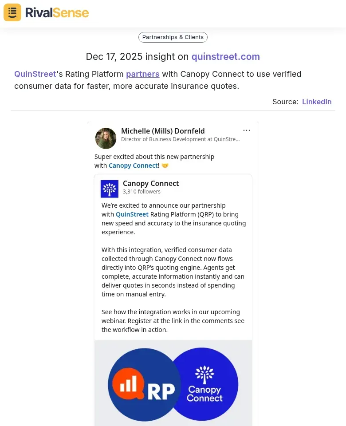This screenshot has width=346, height=426.
Task: Select the Partnerships & Clients category pill
Action: (x=173, y=37)
